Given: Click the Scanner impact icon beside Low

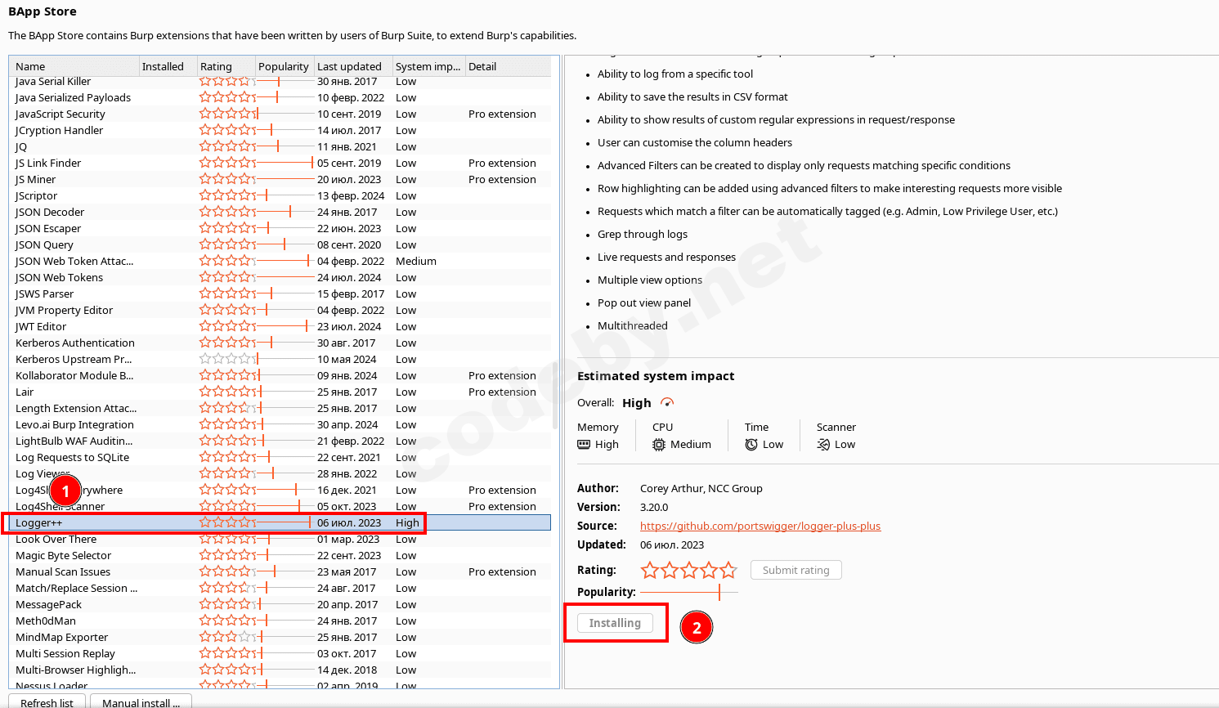Looking at the screenshot, I should click(823, 445).
